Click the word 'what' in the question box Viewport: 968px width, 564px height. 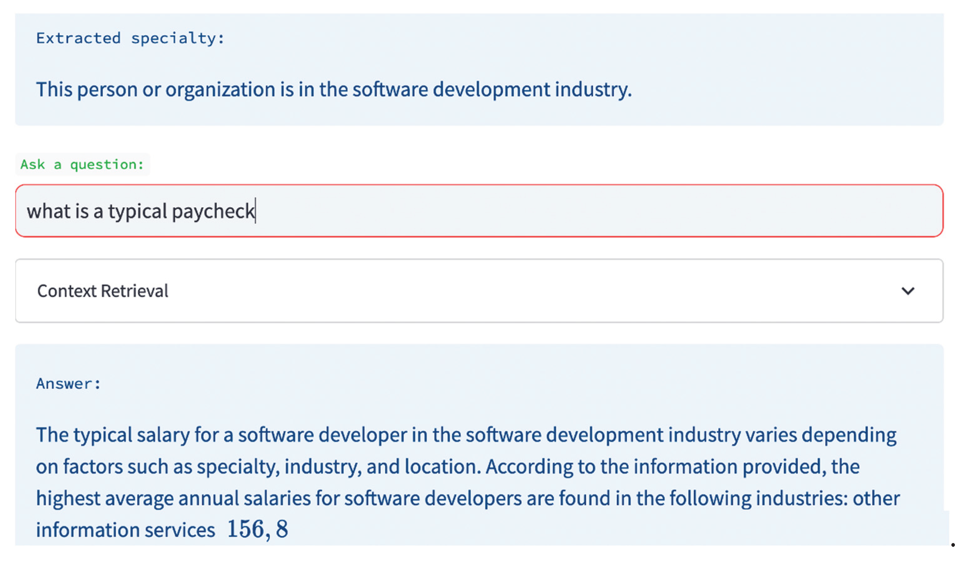click(x=49, y=211)
